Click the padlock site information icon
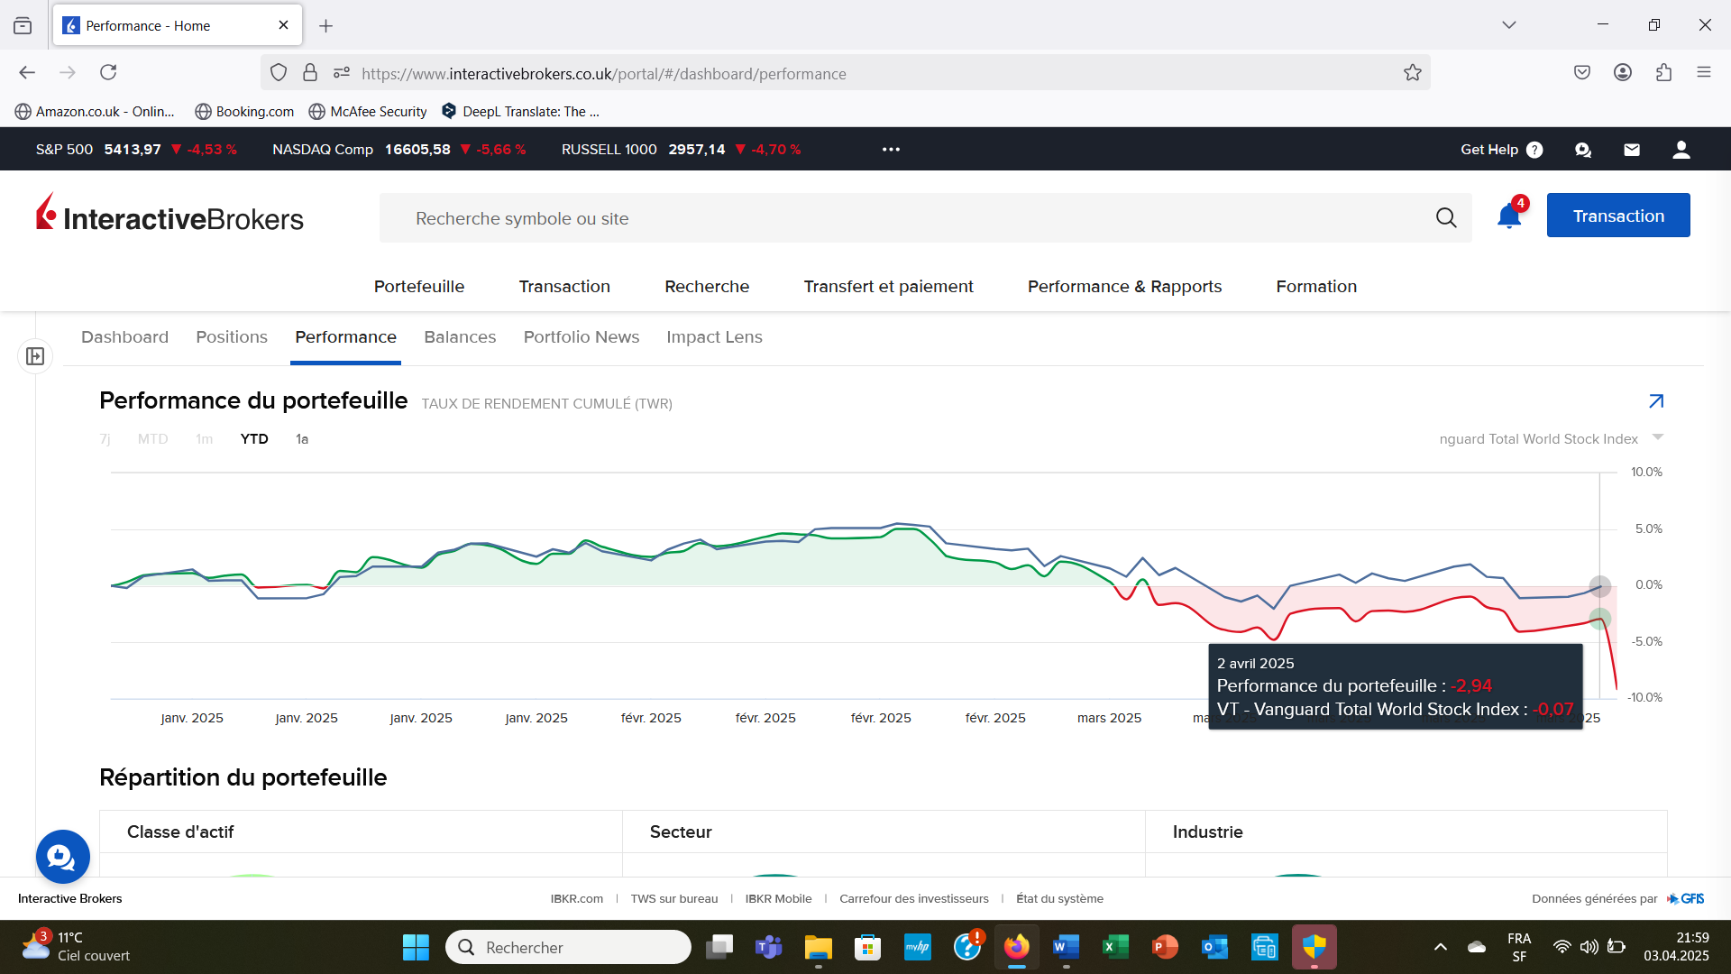This screenshot has height=974, width=1731. tap(310, 73)
